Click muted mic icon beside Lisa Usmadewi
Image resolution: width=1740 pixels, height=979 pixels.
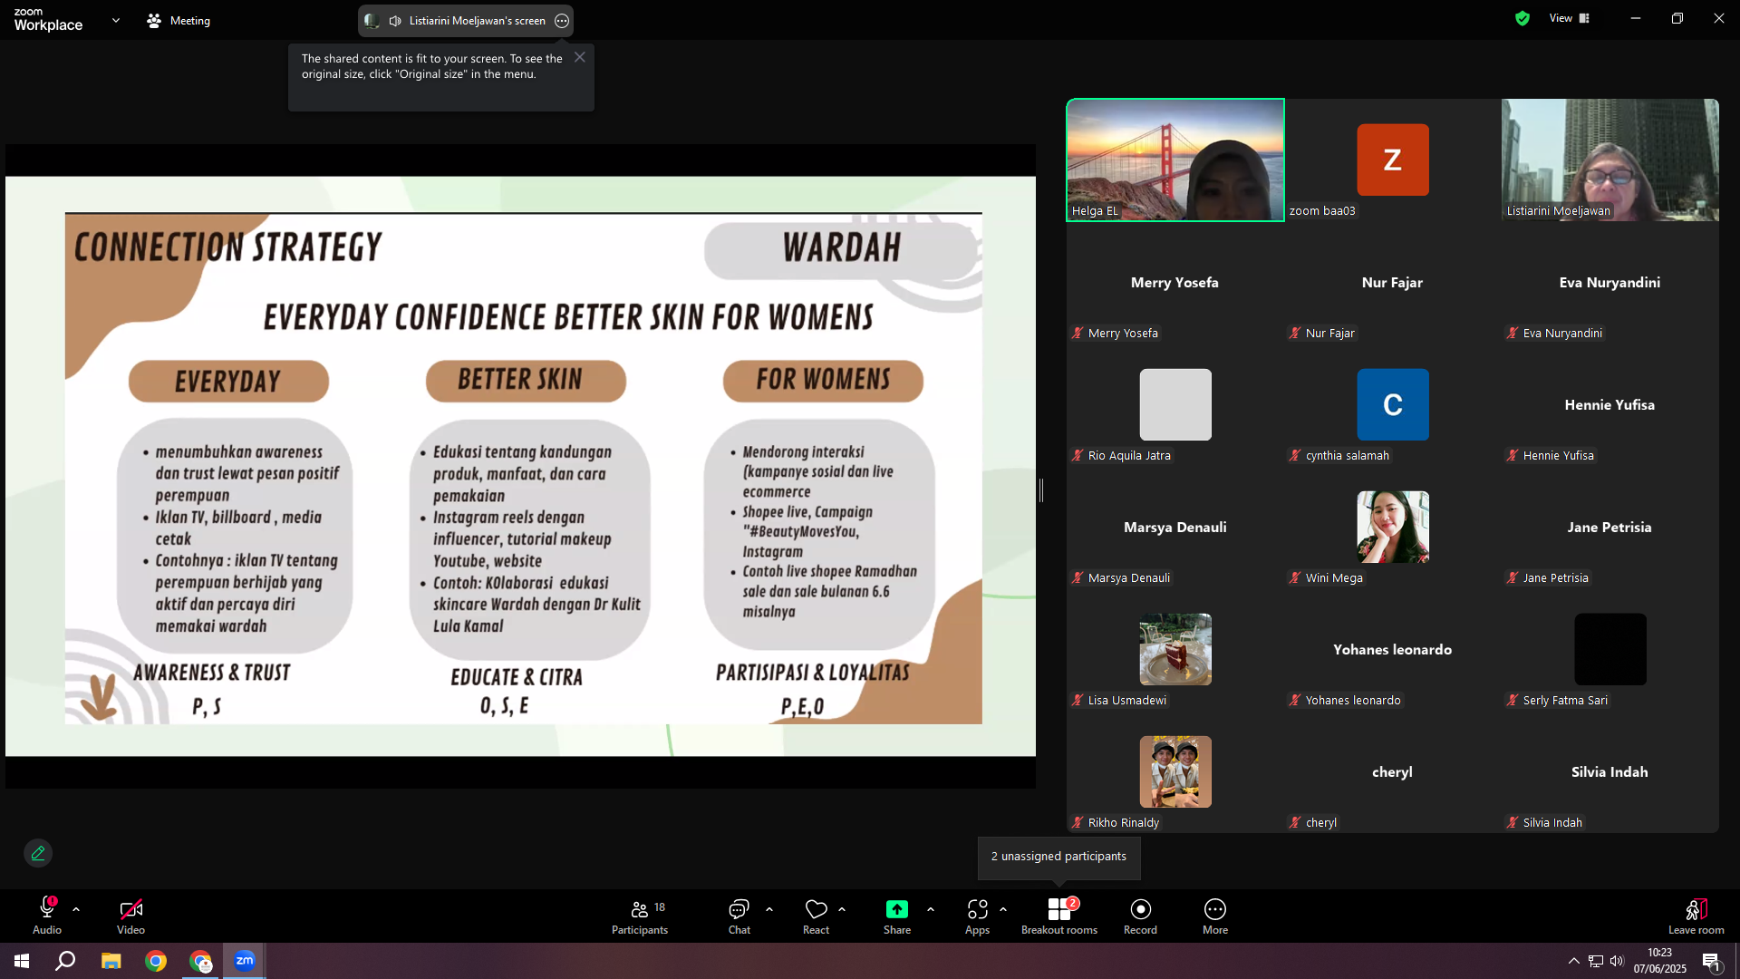coord(1078,700)
